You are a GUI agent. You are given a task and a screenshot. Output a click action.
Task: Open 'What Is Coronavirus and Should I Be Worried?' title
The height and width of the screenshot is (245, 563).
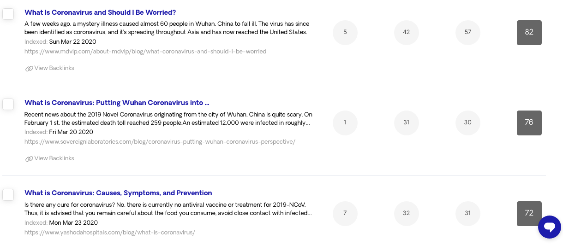pyautogui.click(x=100, y=12)
